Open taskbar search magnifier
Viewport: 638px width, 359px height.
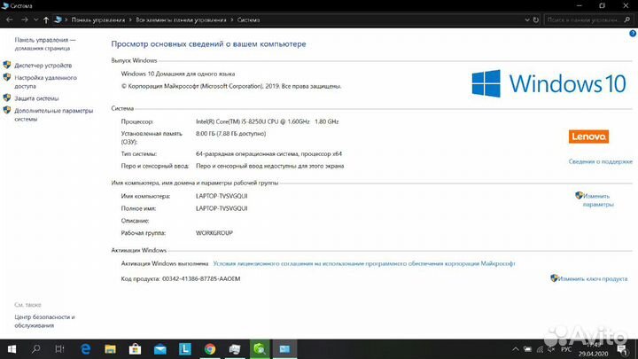35,349
